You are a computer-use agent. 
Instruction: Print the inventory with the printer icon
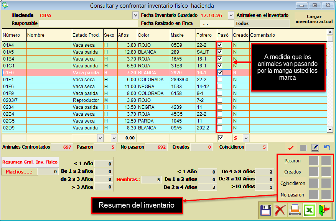[295, 210]
